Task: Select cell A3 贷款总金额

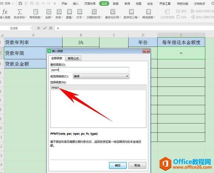Action: (25, 64)
